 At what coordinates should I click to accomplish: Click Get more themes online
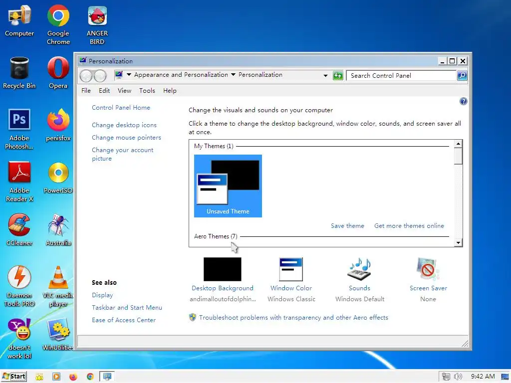pos(409,226)
